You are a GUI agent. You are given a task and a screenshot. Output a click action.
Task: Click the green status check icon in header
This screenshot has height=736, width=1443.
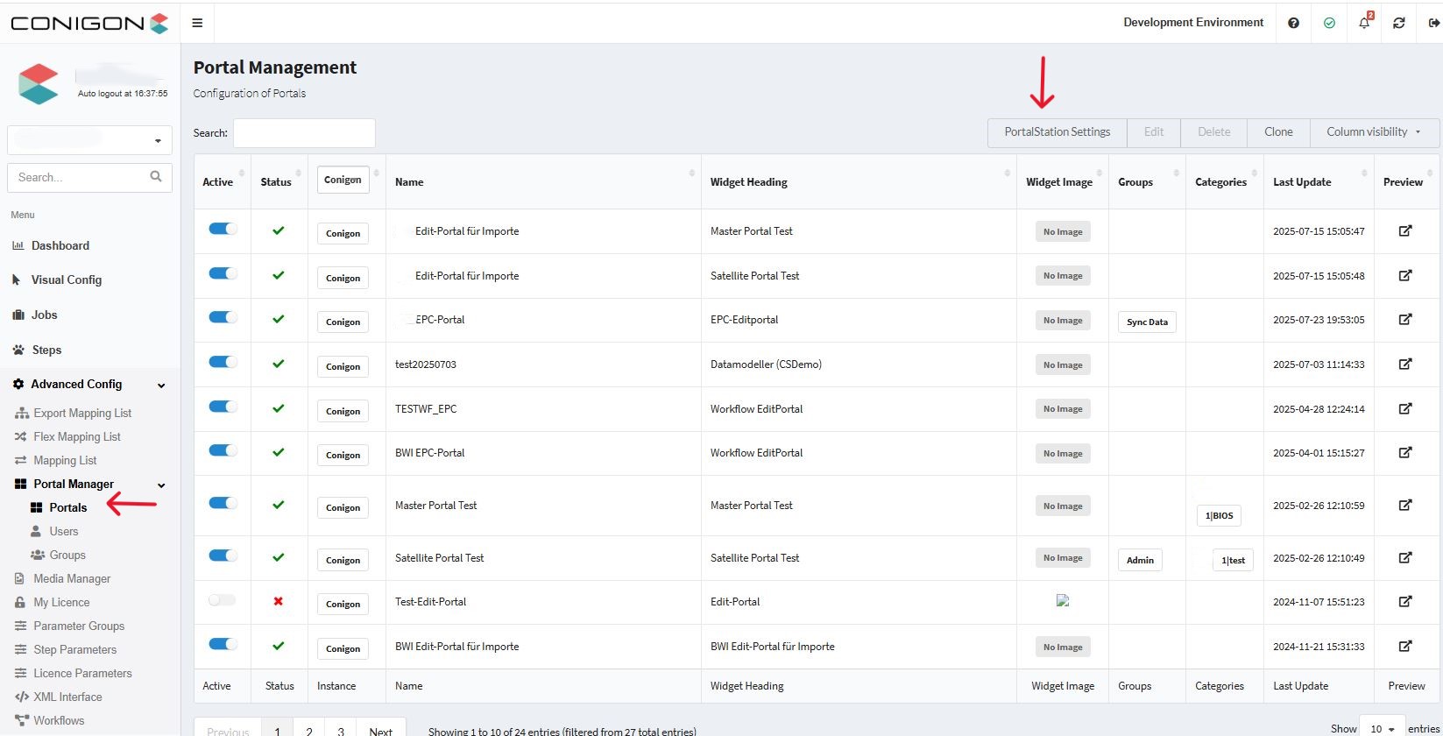[x=1329, y=23]
